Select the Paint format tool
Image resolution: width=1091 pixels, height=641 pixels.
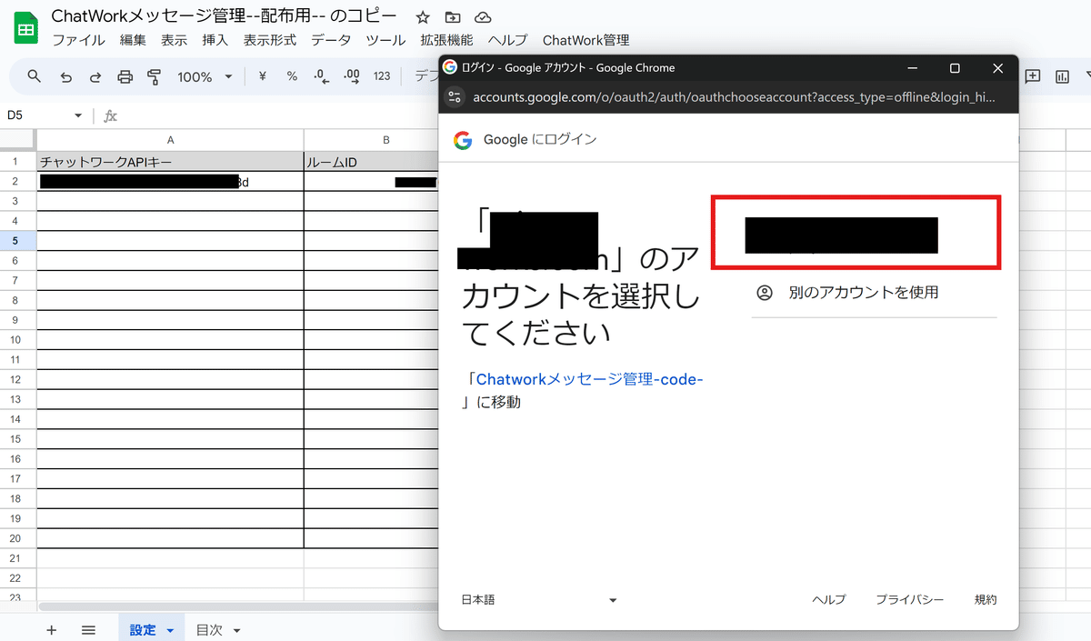pos(155,76)
